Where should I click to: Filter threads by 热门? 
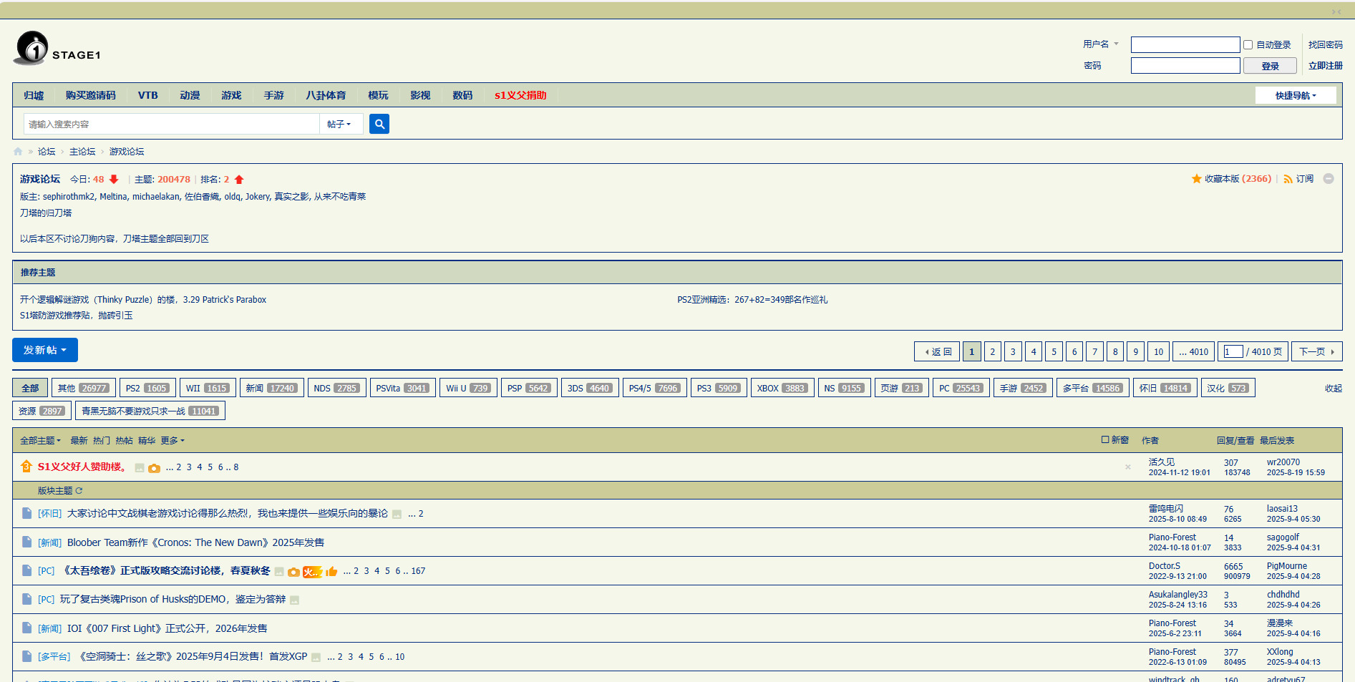[x=102, y=441]
